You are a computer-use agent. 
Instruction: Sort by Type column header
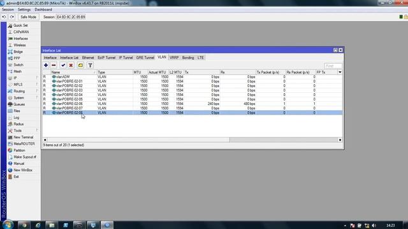pos(115,72)
